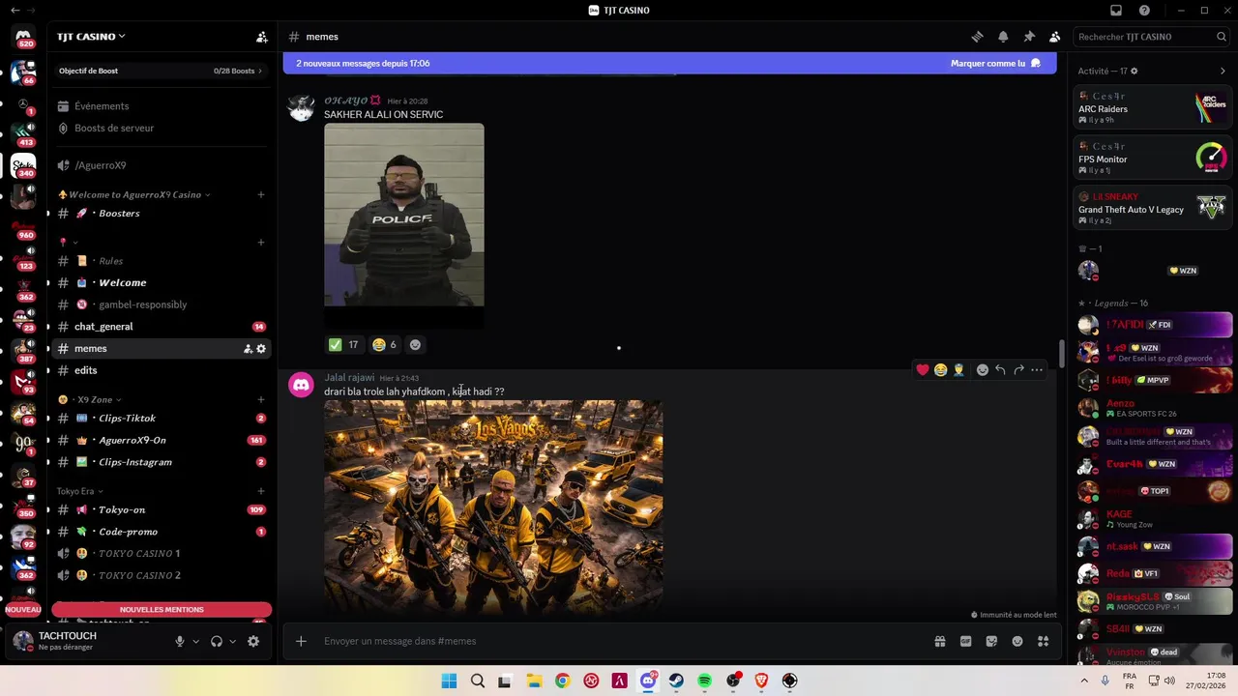1238x696 pixels.
Task: Open the Discord inbox icon
Action: tap(1116, 11)
